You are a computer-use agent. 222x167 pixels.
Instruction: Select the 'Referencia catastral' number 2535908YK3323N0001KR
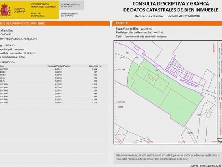(x=184, y=16)
